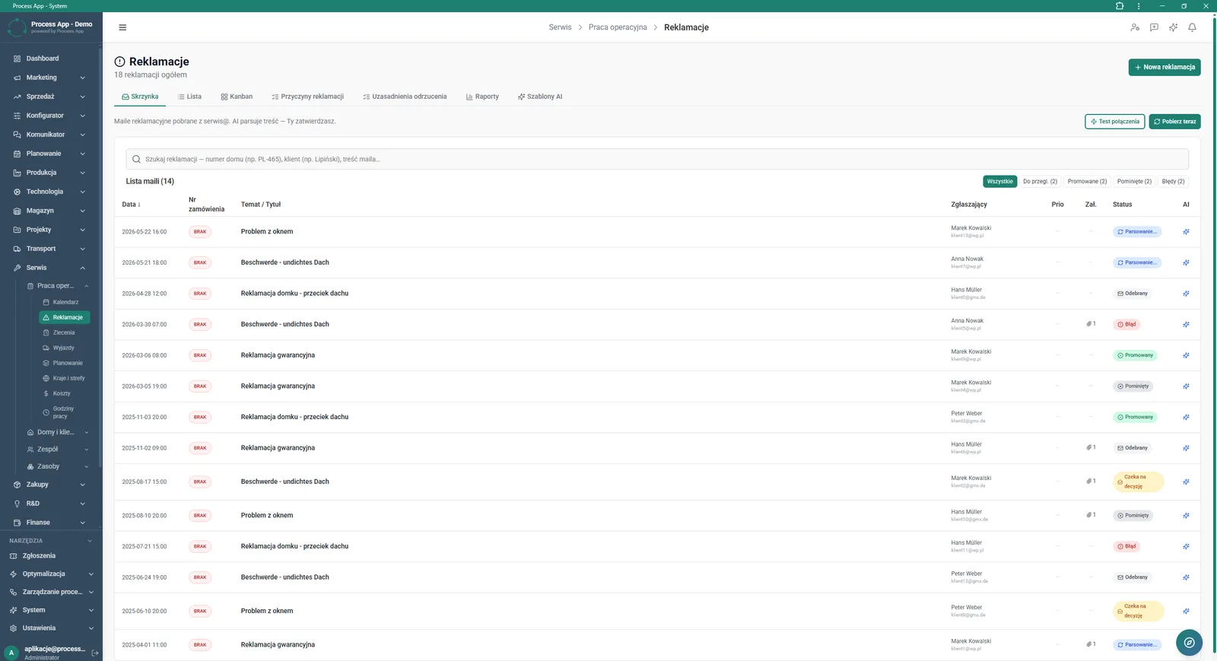Expand the Komunikator menu
1217x661 pixels.
point(51,135)
